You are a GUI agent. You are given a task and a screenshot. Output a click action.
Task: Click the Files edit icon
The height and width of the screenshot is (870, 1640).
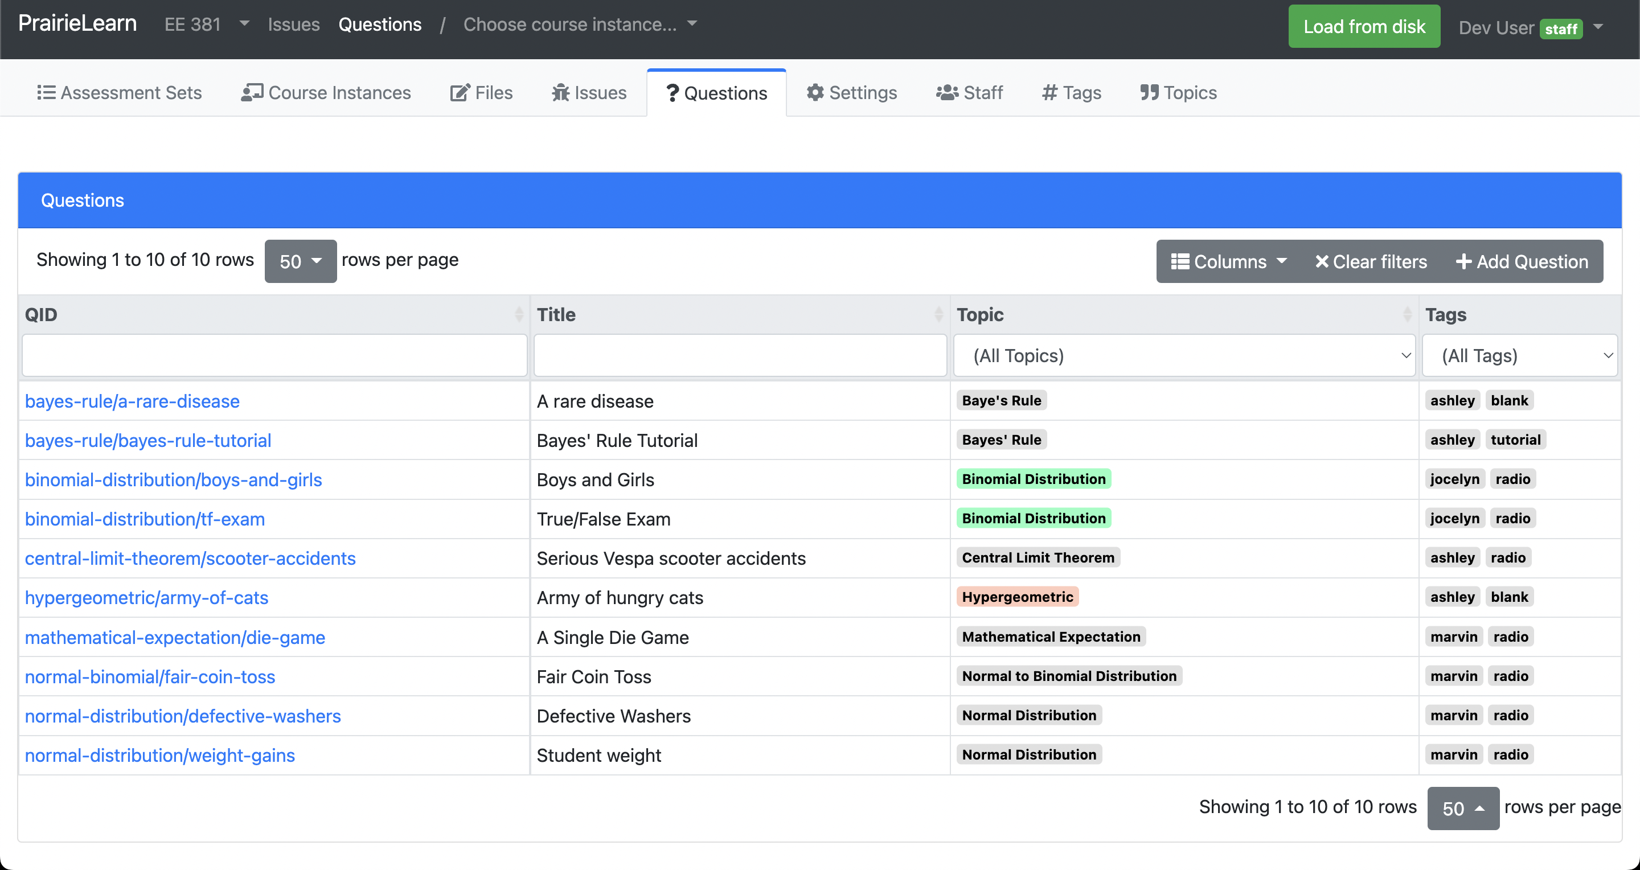click(x=460, y=93)
